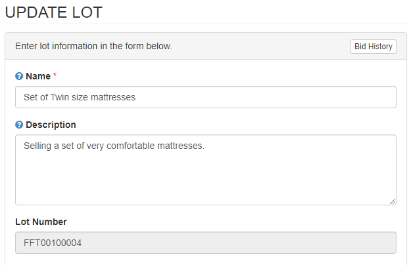Click the 'Enter lot information' instruction text
Screen dimensions: 409x265
click(93, 46)
